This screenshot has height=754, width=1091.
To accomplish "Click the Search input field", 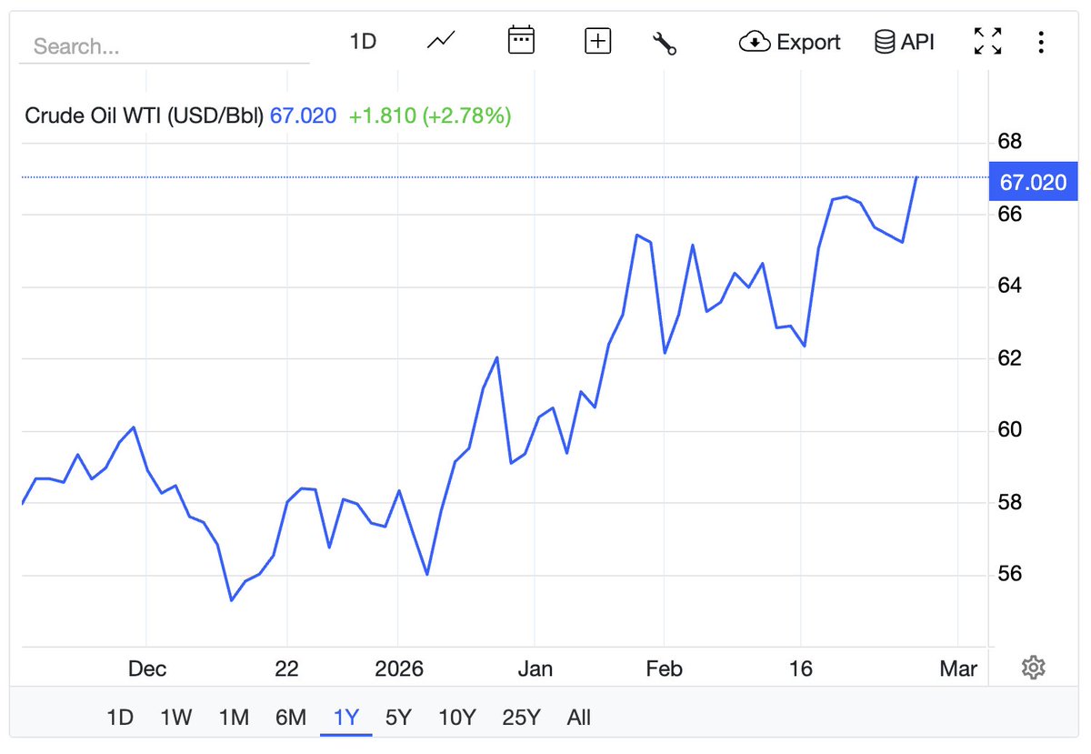I will coord(165,46).
